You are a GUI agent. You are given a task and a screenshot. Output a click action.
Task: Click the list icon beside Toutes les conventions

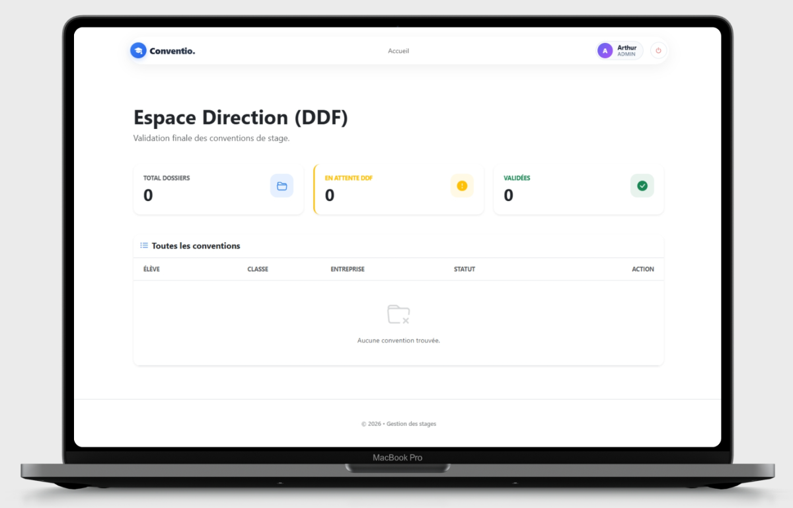pyautogui.click(x=144, y=245)
